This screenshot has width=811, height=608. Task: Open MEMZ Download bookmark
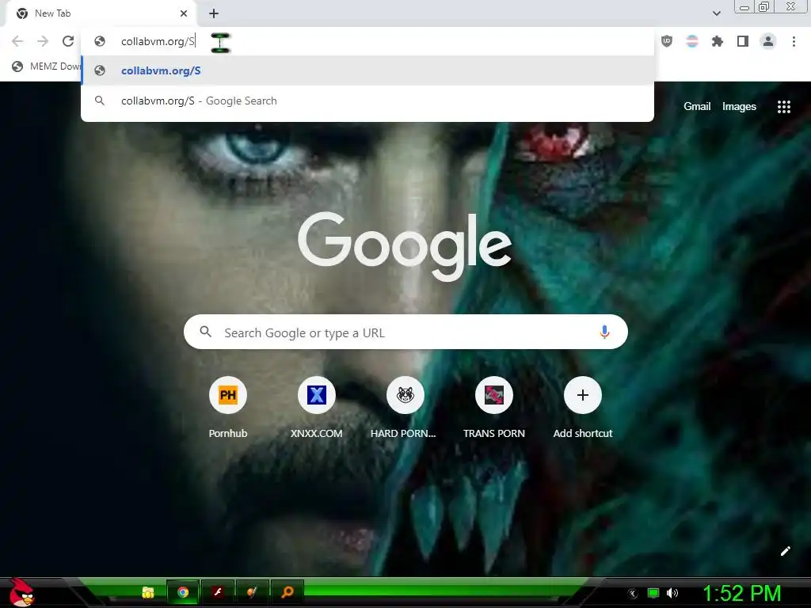(x=47, y=66)
